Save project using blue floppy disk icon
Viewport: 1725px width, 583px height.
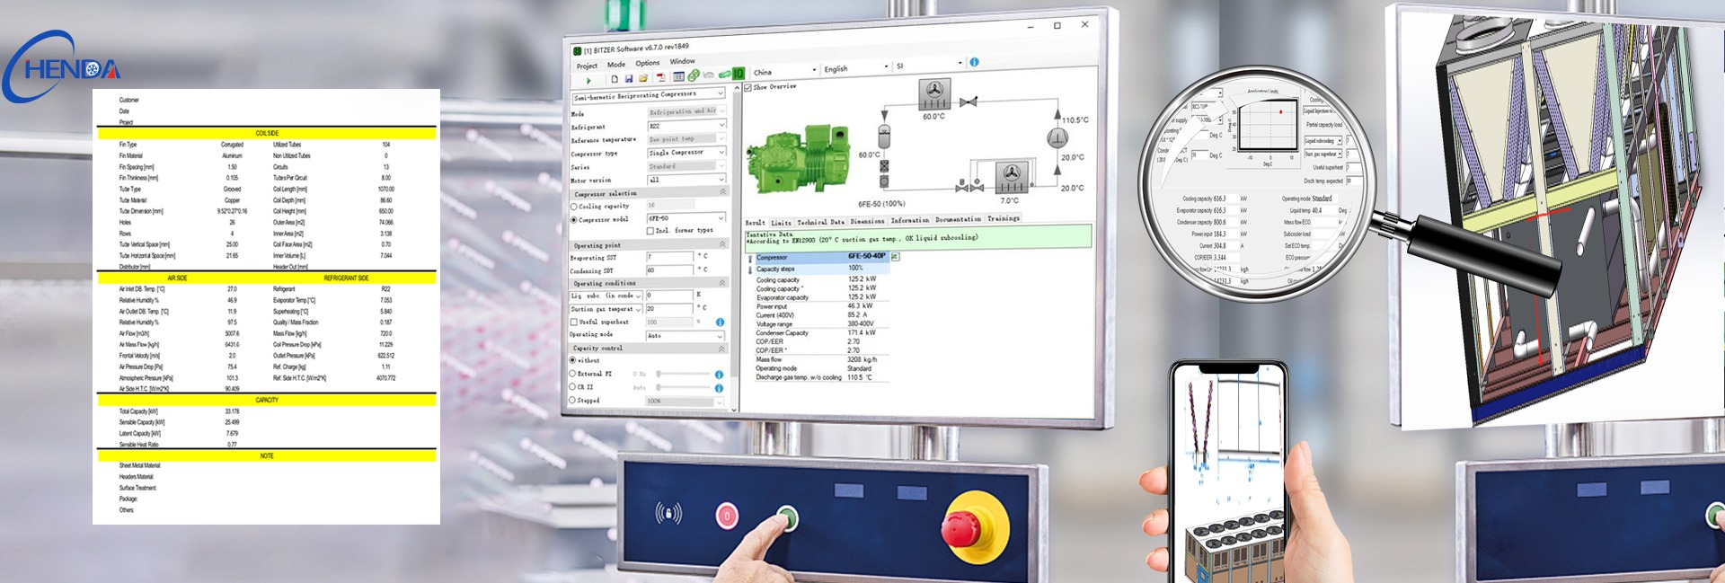pos(629,78)
